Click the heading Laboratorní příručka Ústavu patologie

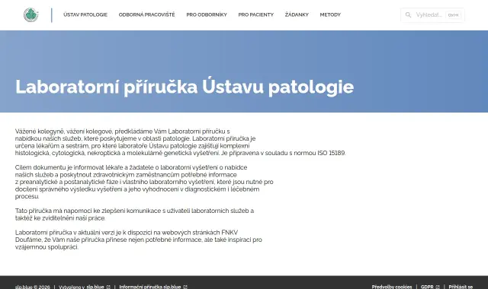pos(185,87)
